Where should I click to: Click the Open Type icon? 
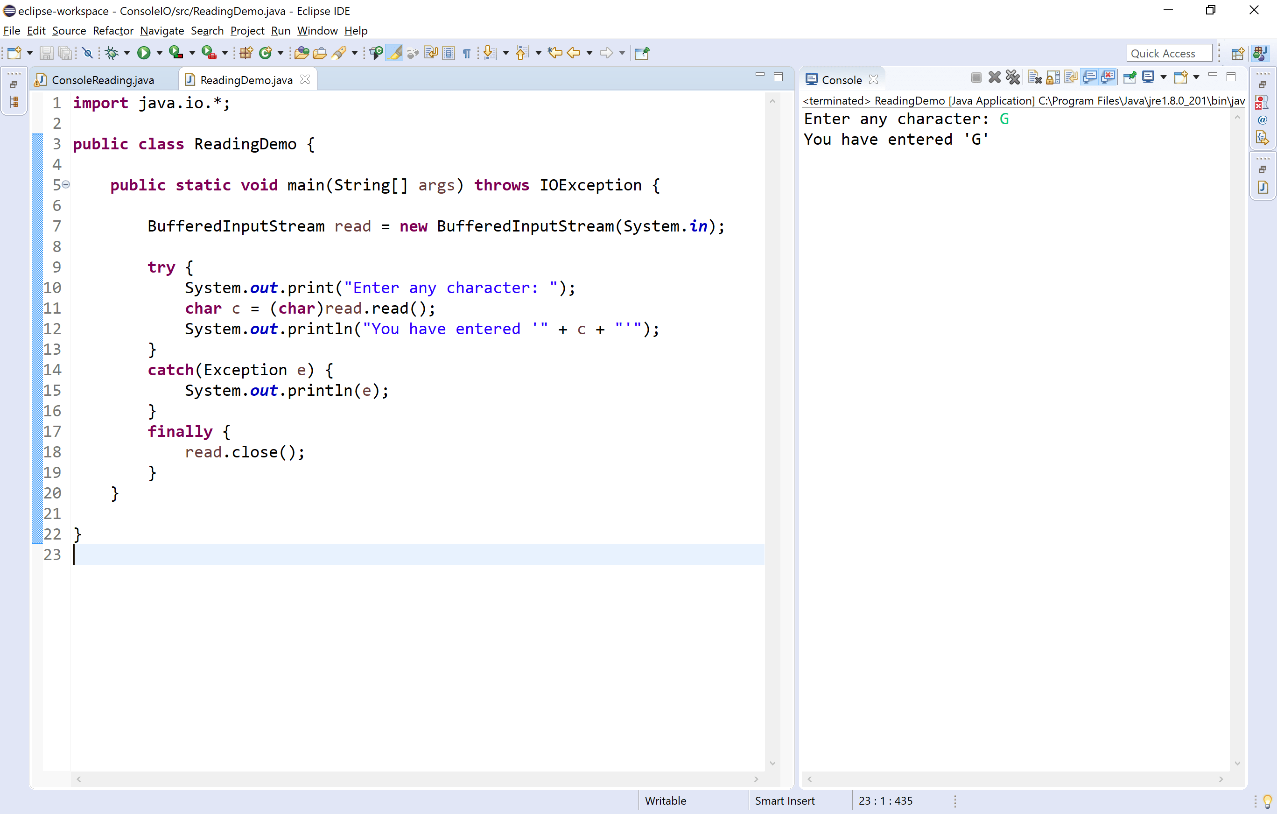click(x=301, y=52)
